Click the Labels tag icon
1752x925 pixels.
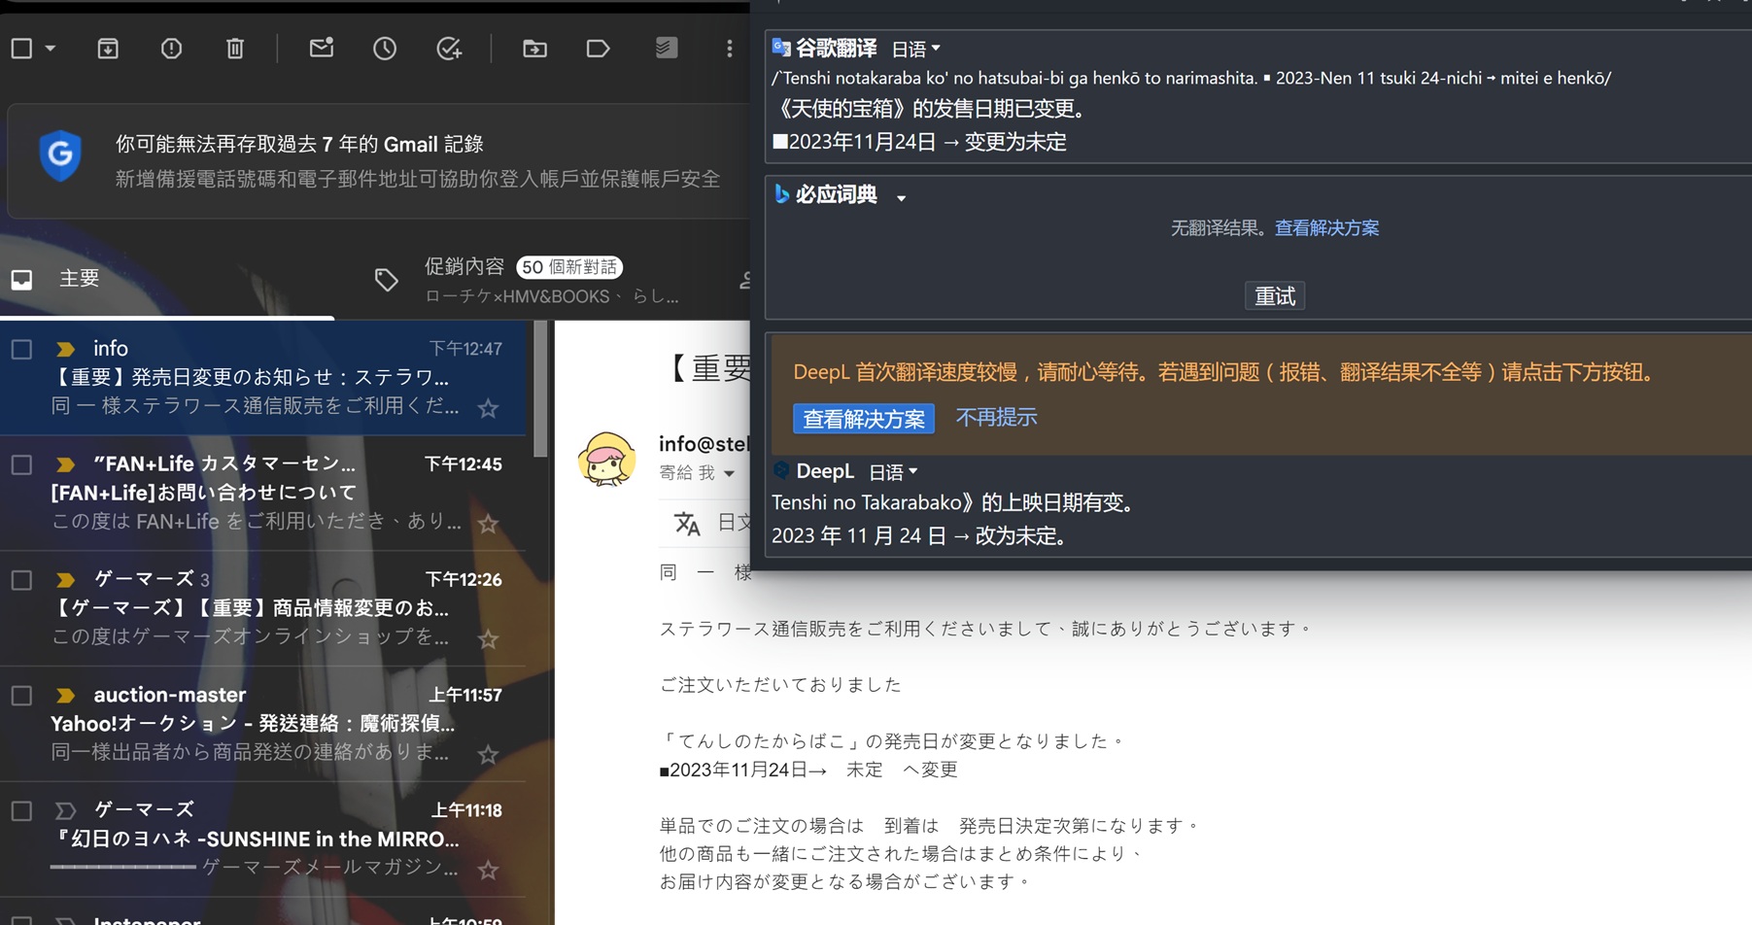click(598, 49)
